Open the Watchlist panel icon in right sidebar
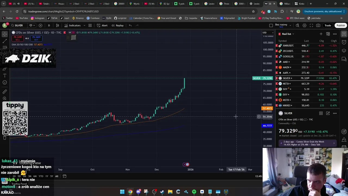This screenshot has width=348, height=196. [x=344, y=34]
